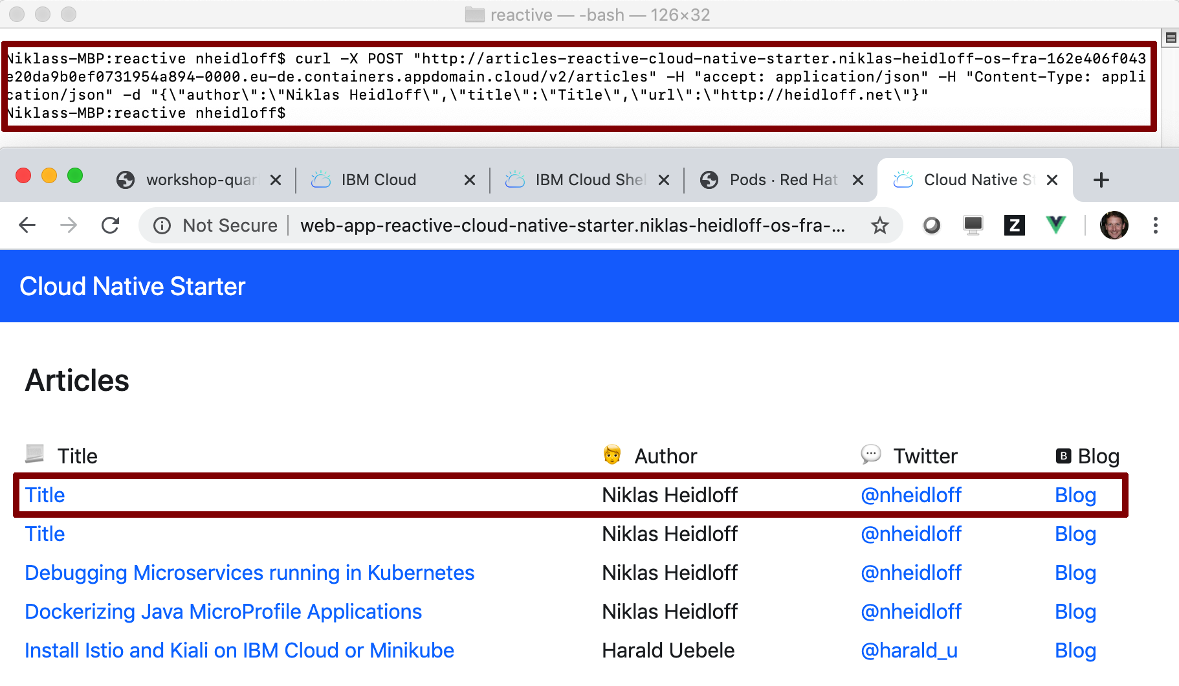Select the Cloud Native Starter tab
The width and height of the screenshot is (1179, 686).
[975, 180]
